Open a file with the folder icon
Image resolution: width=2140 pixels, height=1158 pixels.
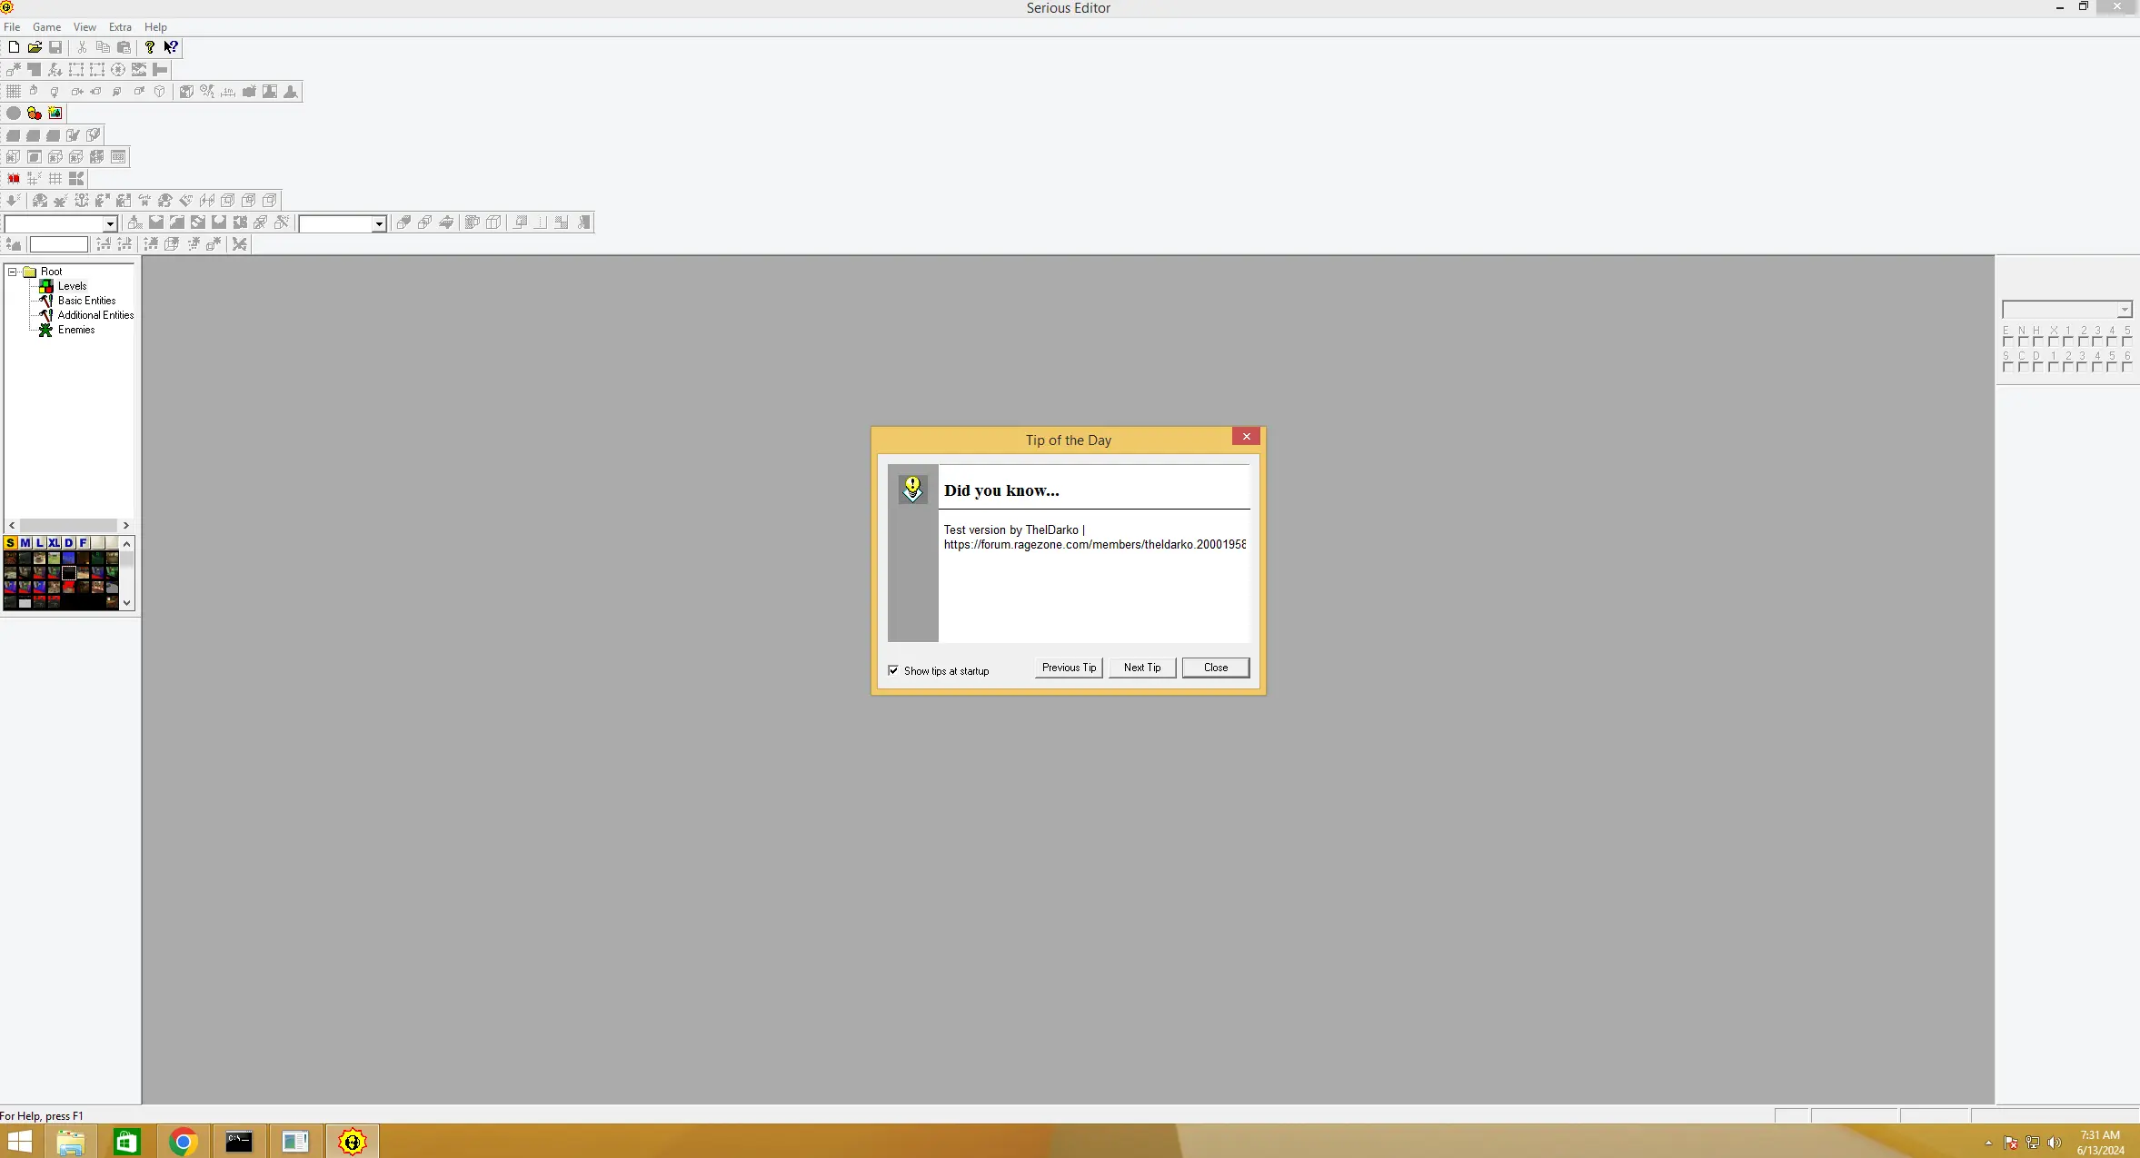(35, 47)
